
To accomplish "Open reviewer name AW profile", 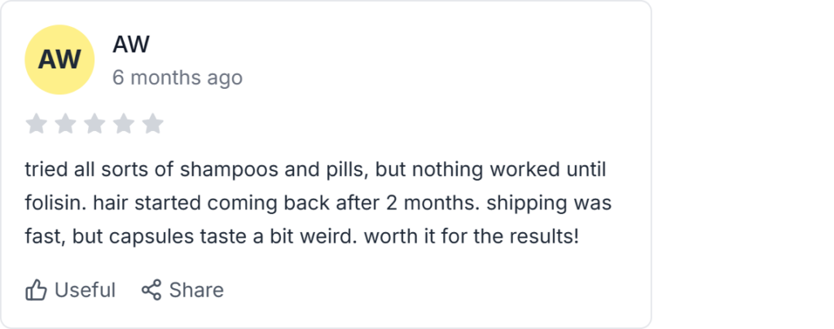I will click(130, 44).
